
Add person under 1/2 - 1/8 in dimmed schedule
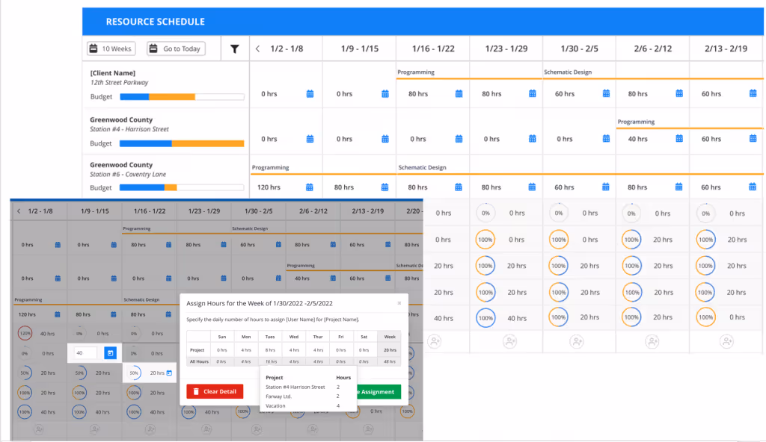pyautogui.click(x=39, y=429)
